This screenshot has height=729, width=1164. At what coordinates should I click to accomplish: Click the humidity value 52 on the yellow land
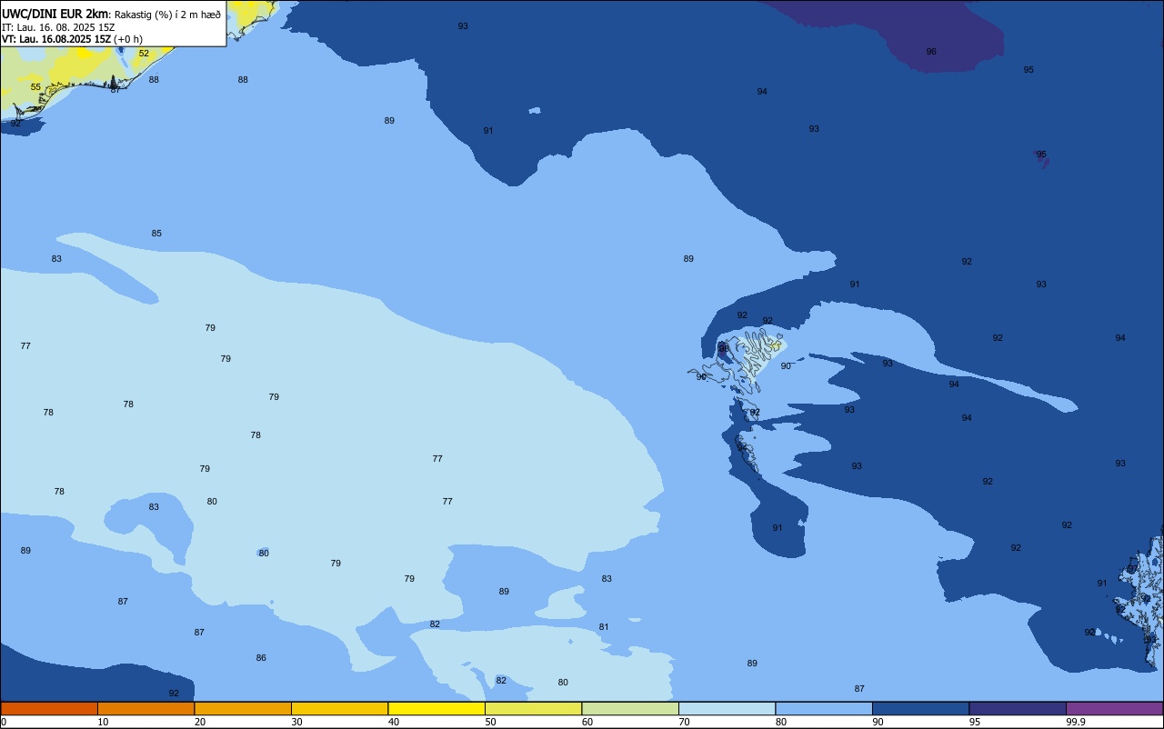coord(144,54)
